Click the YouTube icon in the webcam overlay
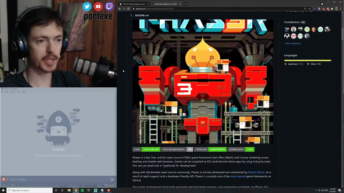This screenshot has height=193, width=344. 98,6
